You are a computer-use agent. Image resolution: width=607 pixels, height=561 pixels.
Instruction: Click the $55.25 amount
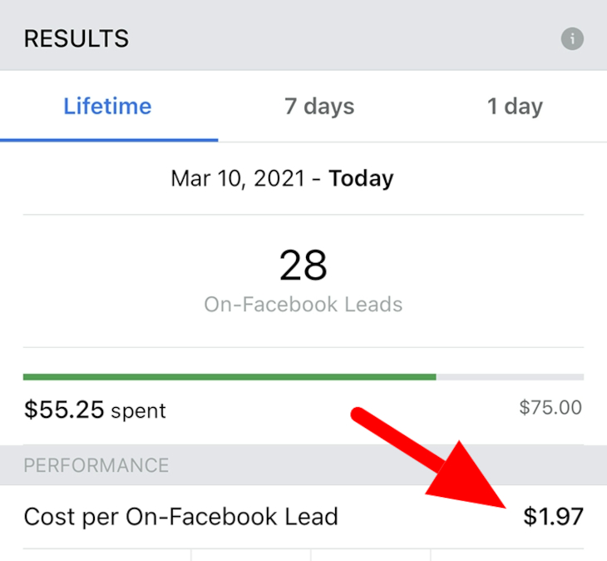pos(64,409)
